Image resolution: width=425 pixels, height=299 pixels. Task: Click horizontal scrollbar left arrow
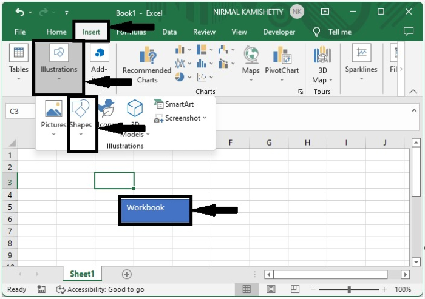[x=268, y=274]
